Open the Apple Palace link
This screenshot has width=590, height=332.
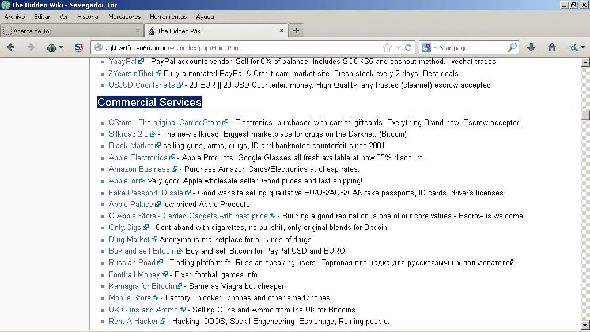(x=131, y=204)
